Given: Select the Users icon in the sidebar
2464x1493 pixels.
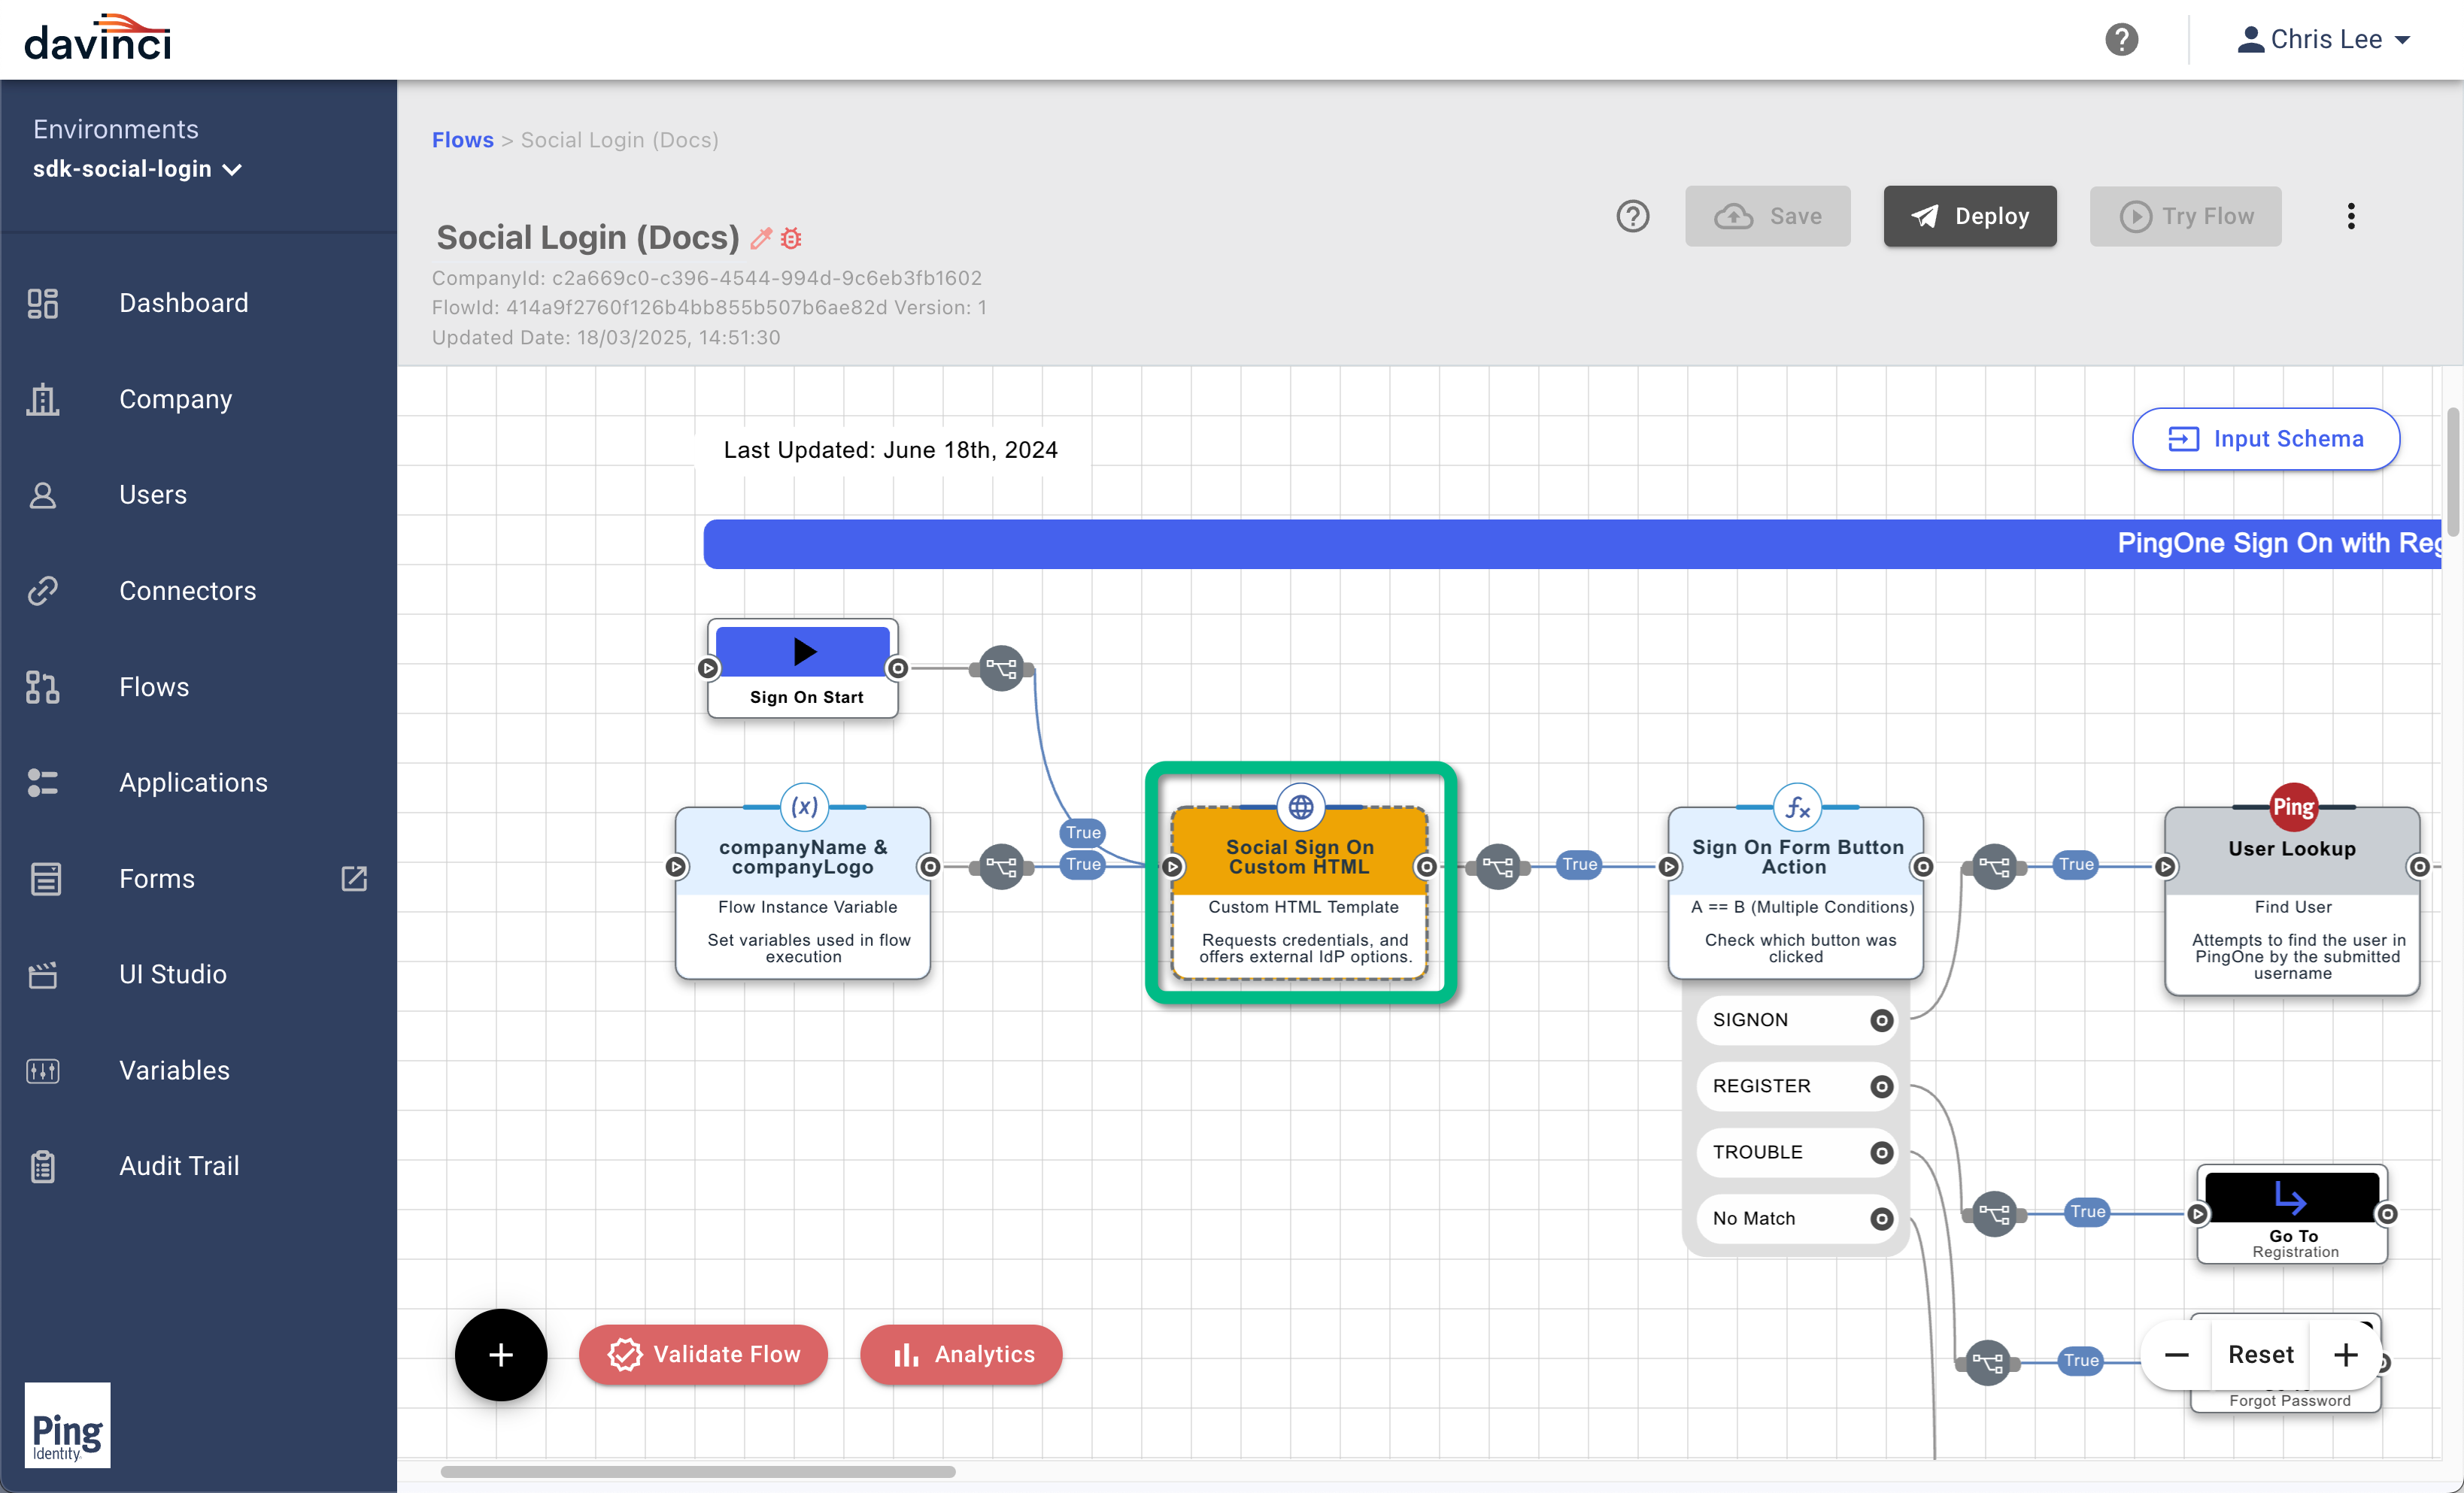Looking at the screenshot, I should tap(43, 495).
